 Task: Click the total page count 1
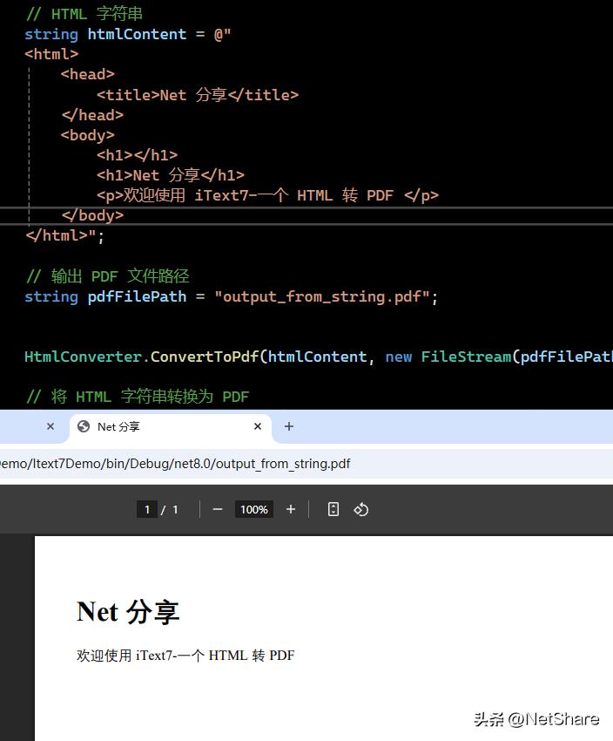175,509
